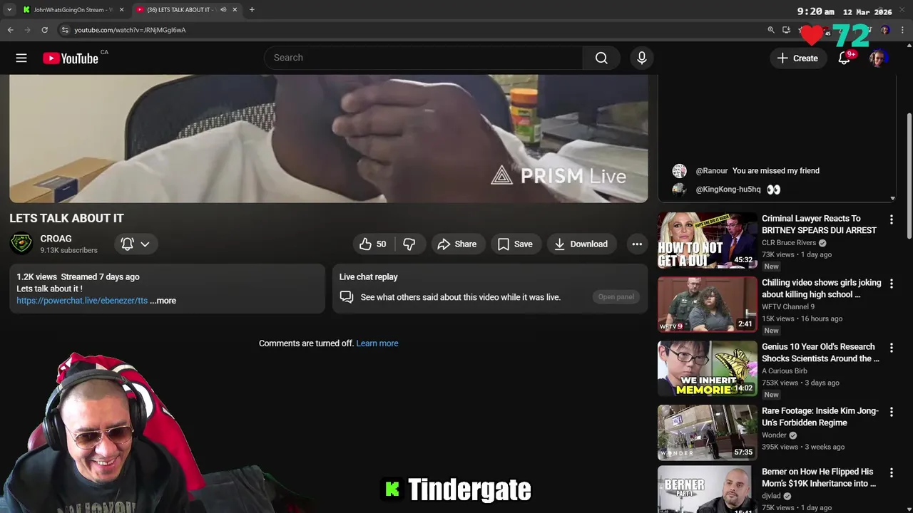This screenshot has width=913, height=513.
Task: Expand CROAG subscription notification dropdown
Action: point(136,244)
